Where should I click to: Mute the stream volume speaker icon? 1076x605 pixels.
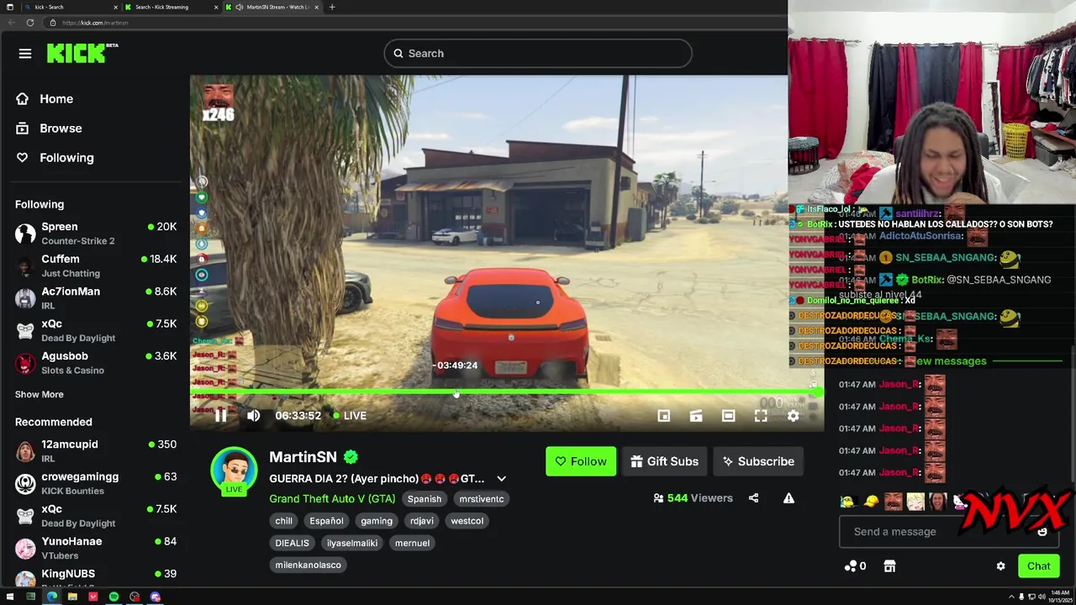pos(253,415)
